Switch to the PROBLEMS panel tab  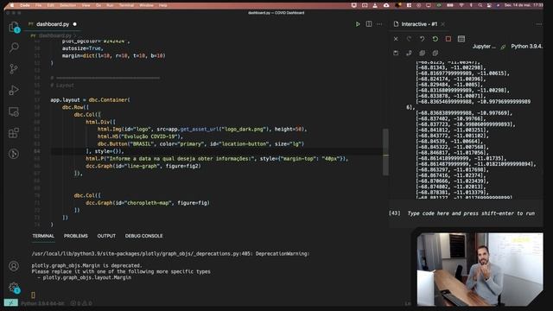pos(75,236)
